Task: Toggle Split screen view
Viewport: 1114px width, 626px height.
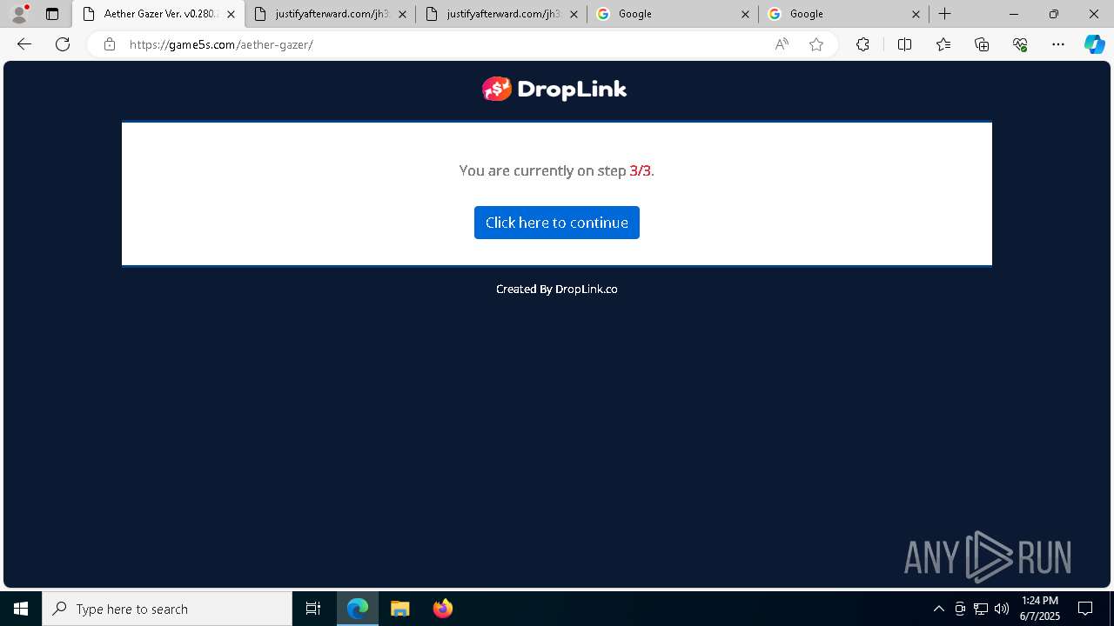Action: point(904,44)
